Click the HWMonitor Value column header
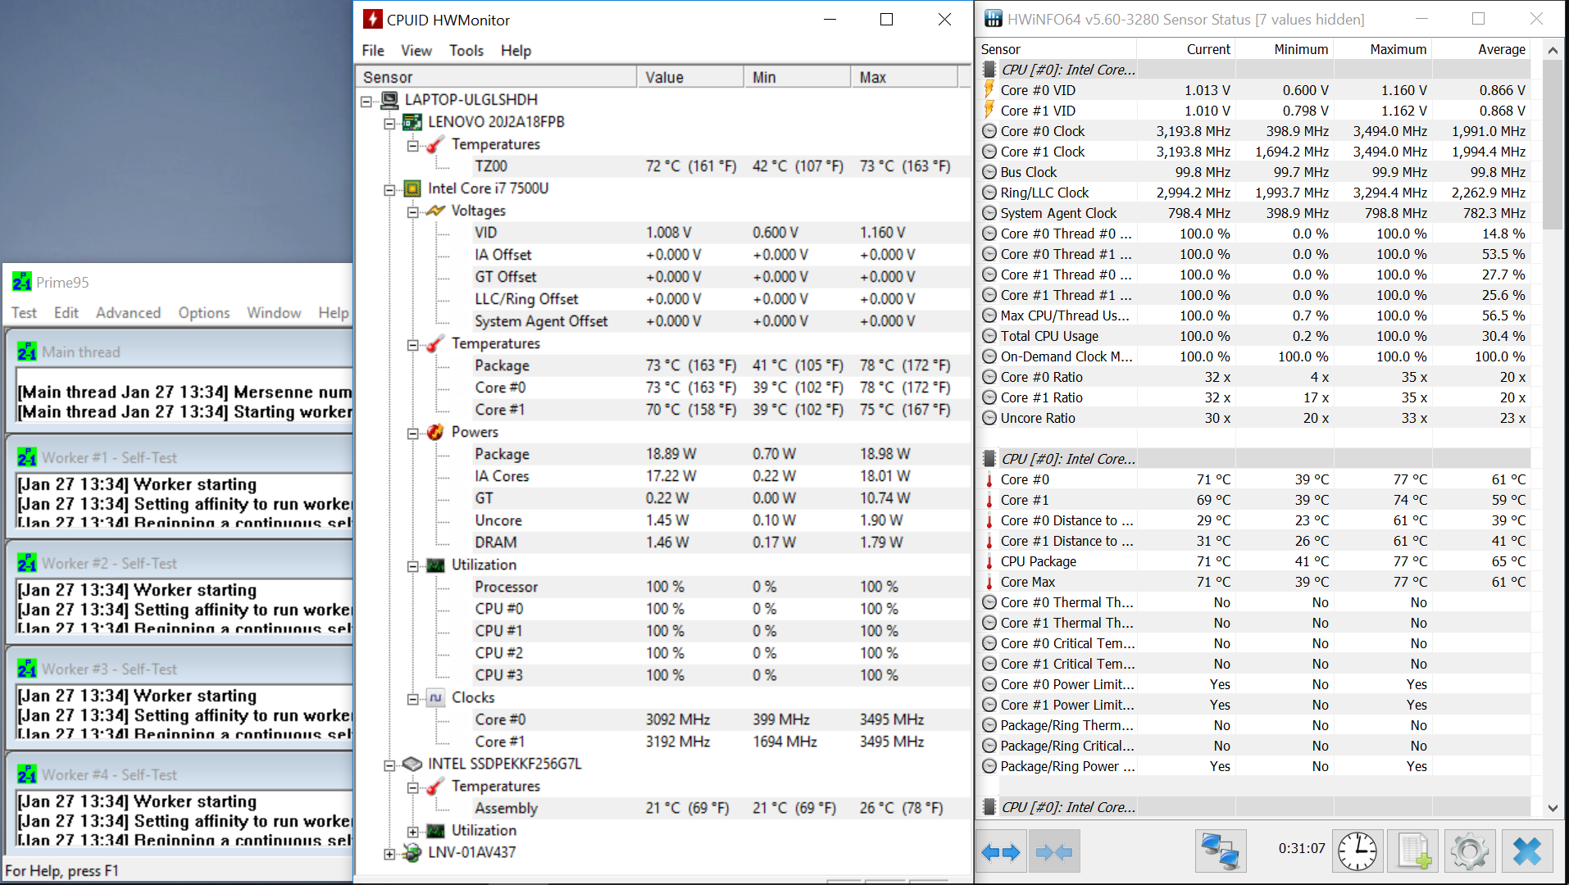Viewport: 1569px width, 885px height. (690, 77)
